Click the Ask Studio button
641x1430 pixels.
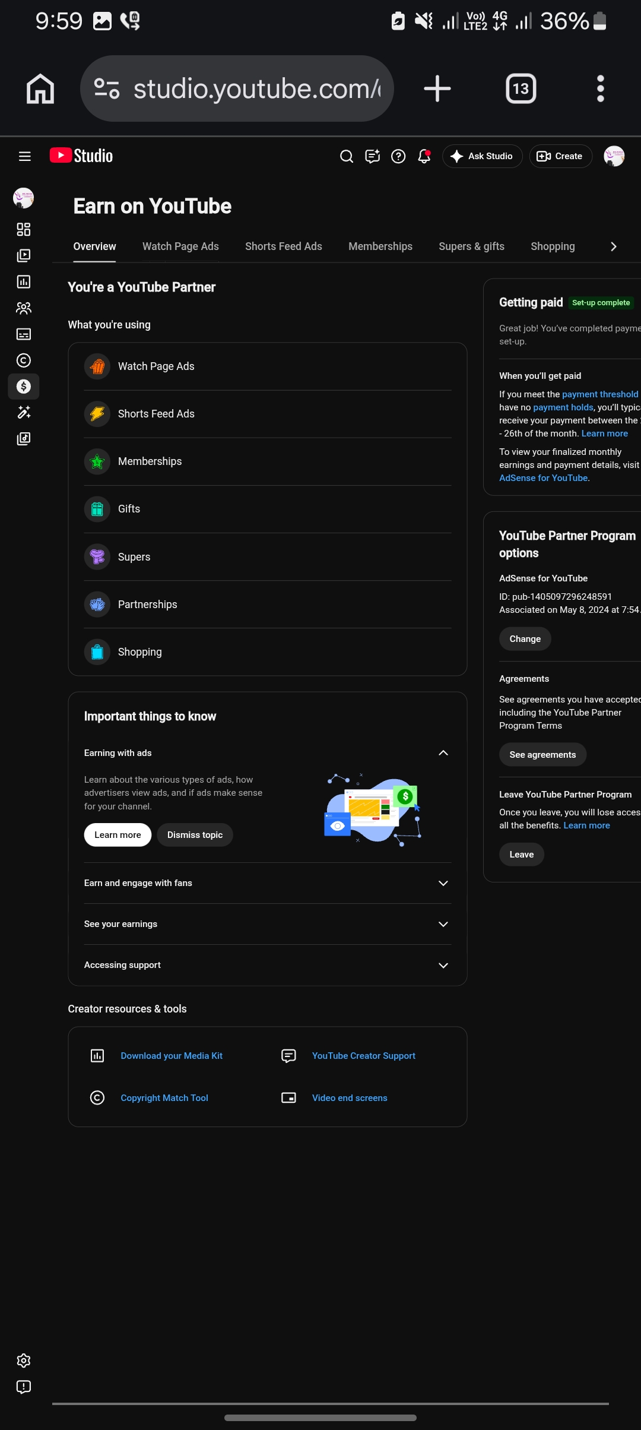coord(483,156)
